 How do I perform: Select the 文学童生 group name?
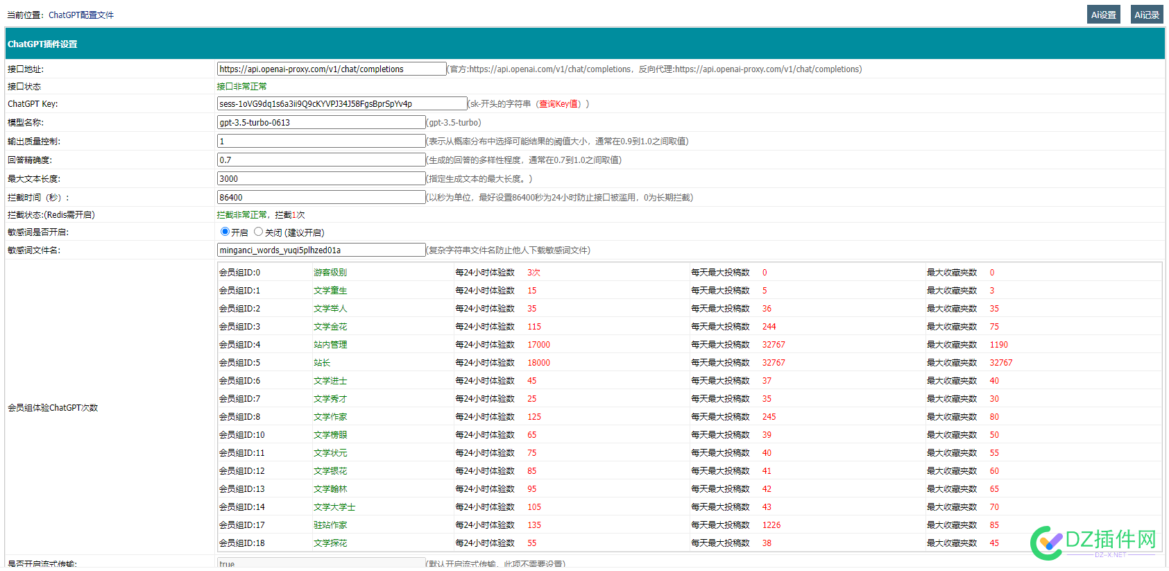coord(330,291)
